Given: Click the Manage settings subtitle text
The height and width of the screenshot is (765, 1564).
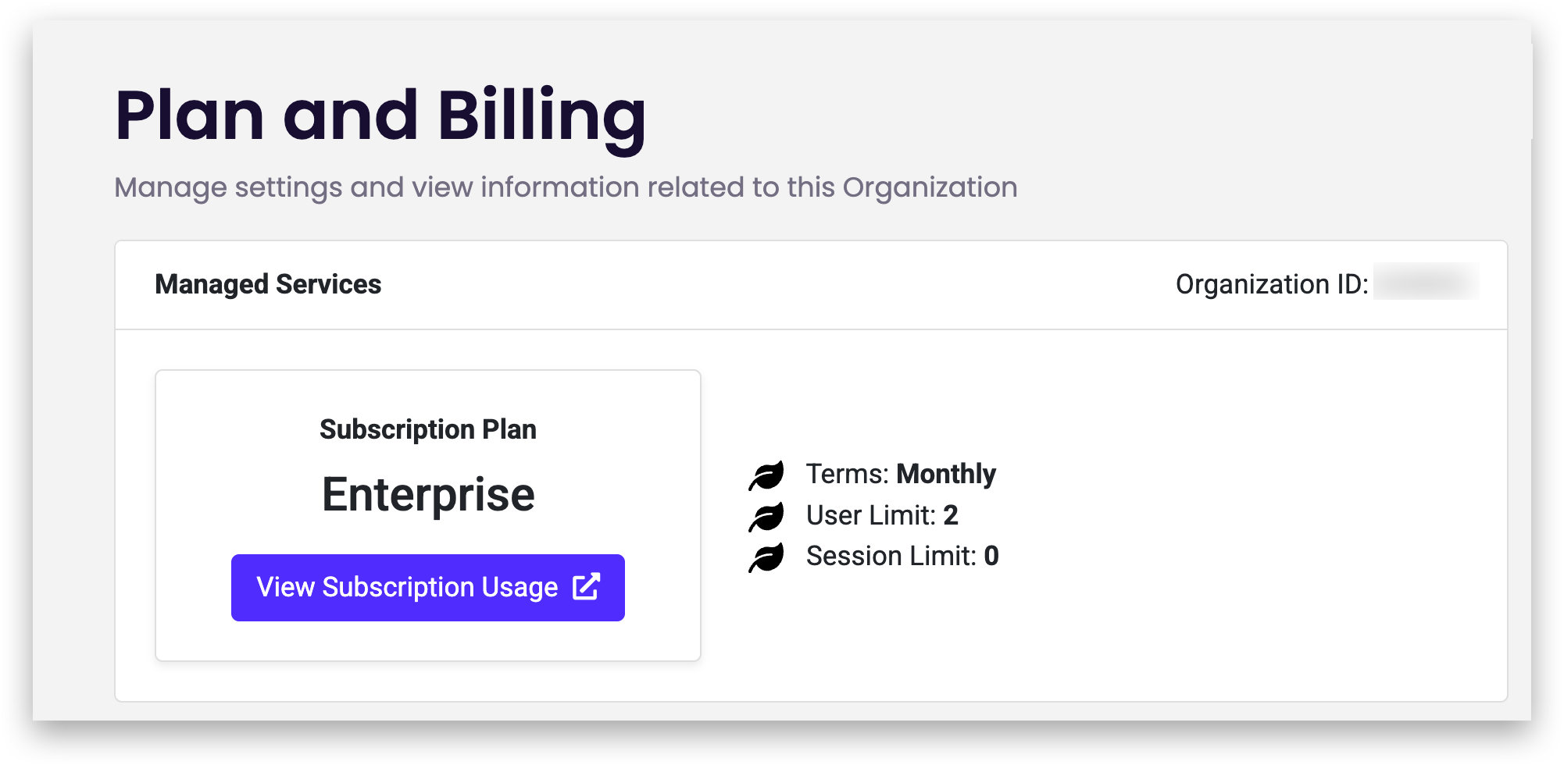Looking at the screenshot, I should pyautogui.click(x=566, y=187).
